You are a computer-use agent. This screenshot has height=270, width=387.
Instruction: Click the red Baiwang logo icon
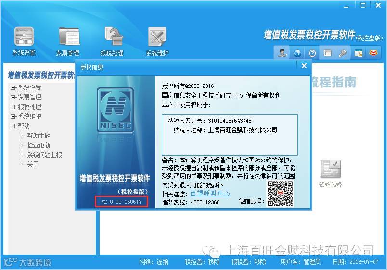click(x=374, y=53)
